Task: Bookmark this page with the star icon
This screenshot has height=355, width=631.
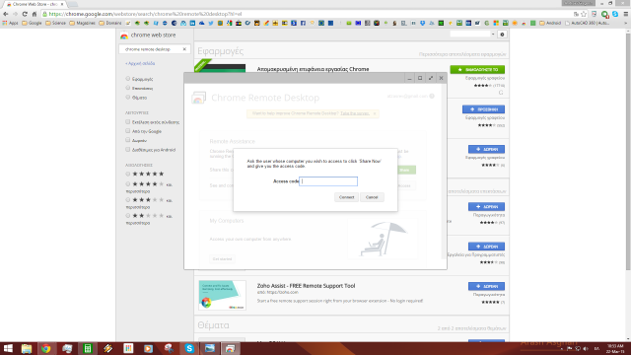Action: coord(584,14)
